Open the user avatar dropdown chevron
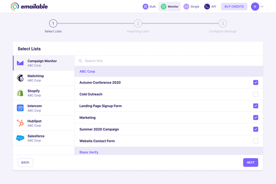The image size is (276, 184). (262, 6)
